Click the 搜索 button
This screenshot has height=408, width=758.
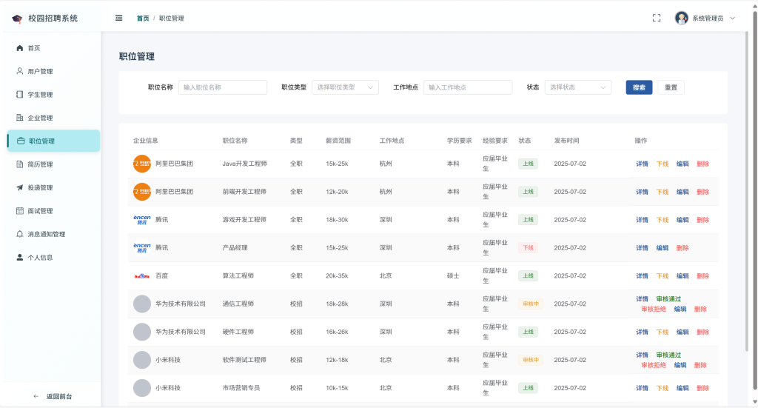[x=639, y=87]
